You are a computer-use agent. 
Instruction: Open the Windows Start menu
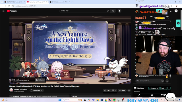coord(60,100)
